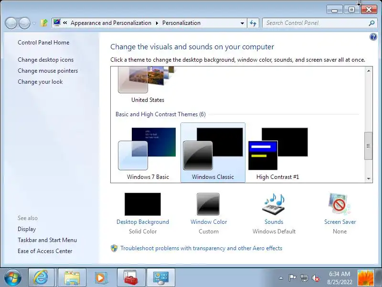Viewport: 382px width, 287px height.
Task: Open Windows Media Player on taskbar
Action: (x=101, y=277)
